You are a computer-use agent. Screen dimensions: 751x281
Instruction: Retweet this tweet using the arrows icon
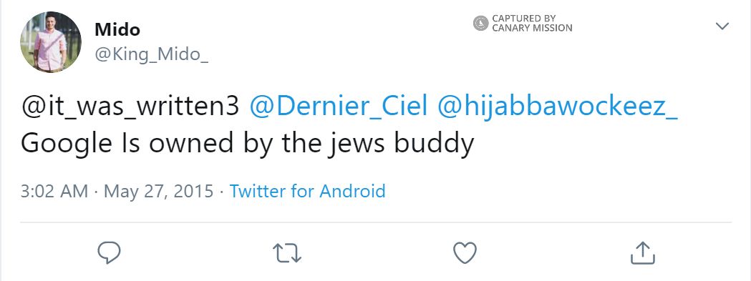point(286,252)
